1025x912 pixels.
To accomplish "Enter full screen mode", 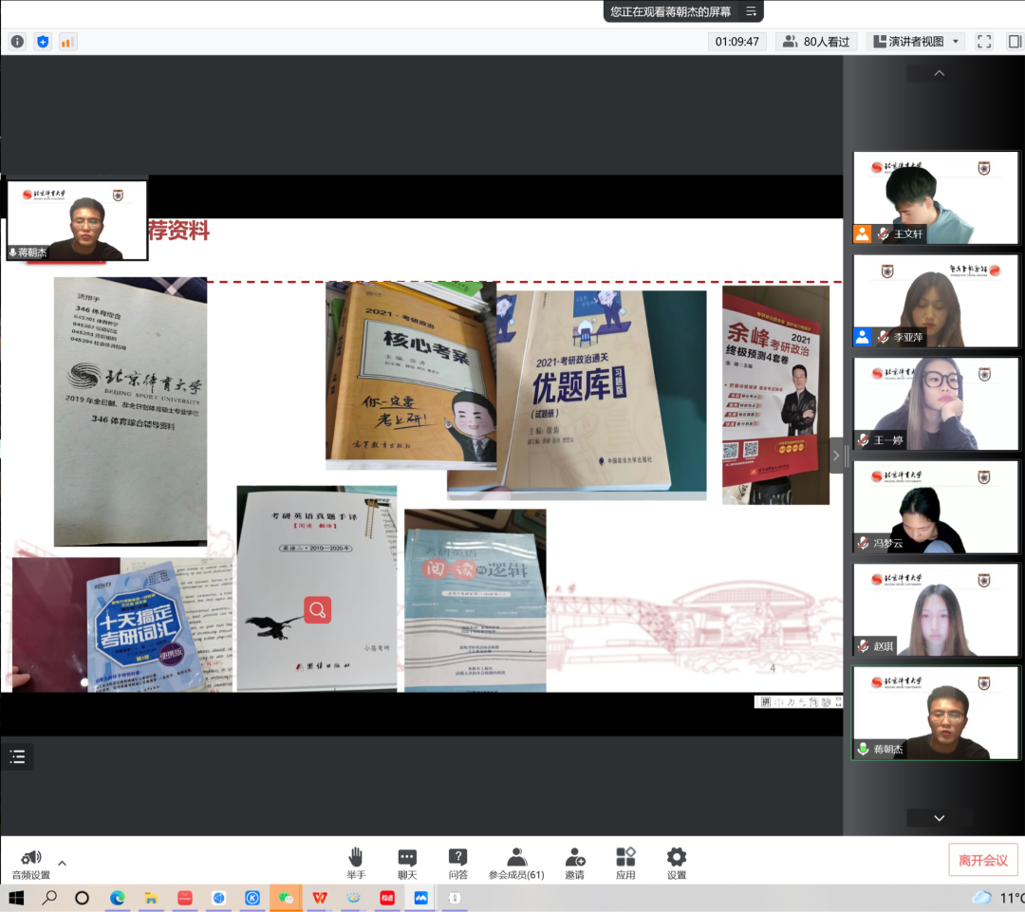I will 984,42.
